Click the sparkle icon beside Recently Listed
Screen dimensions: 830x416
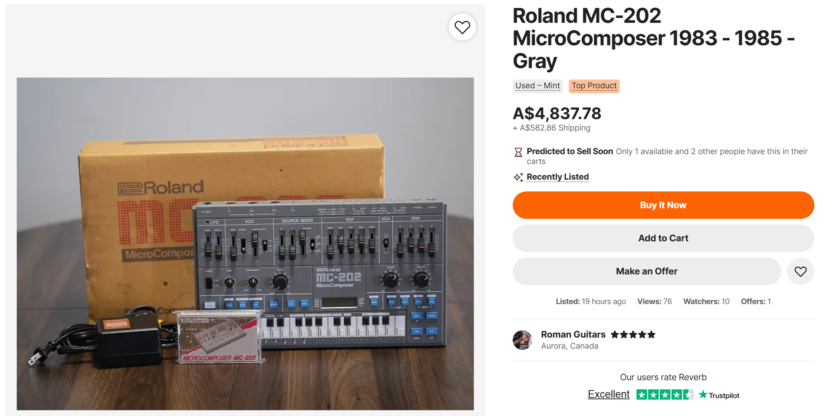518,177
